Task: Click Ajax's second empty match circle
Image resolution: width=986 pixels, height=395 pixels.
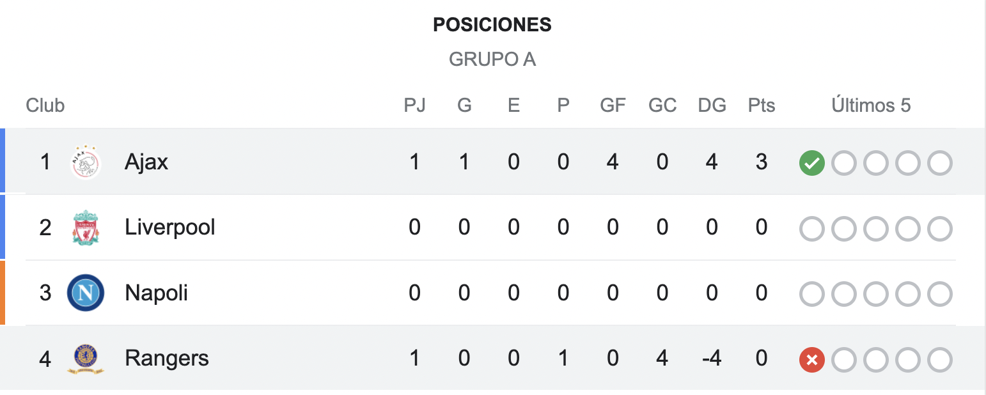Action: click(875, 164)
